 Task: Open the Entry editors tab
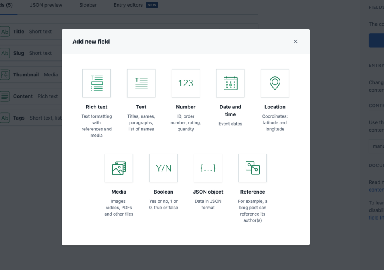coord(128,5)
